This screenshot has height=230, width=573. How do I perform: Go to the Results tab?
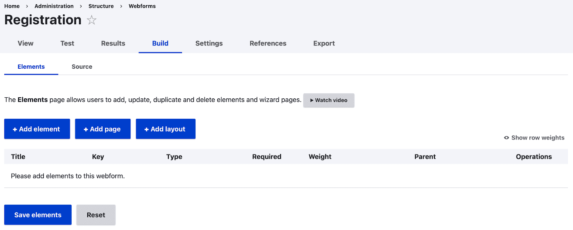(113, 43)
